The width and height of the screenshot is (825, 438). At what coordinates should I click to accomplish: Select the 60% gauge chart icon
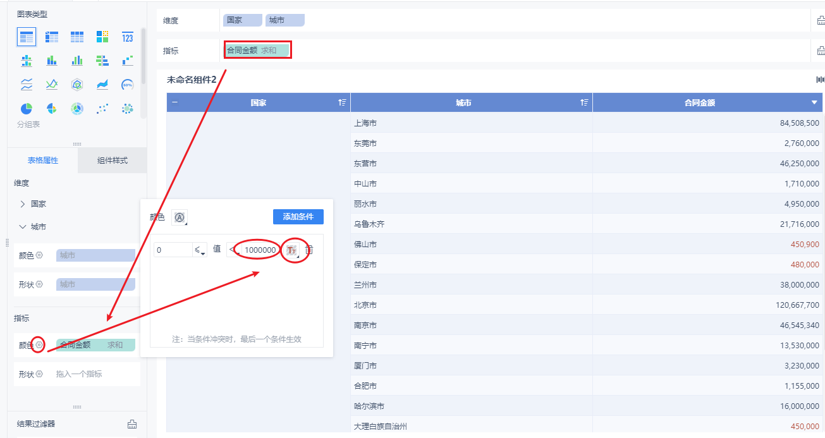pyautogui.click(x=128, y=85)
